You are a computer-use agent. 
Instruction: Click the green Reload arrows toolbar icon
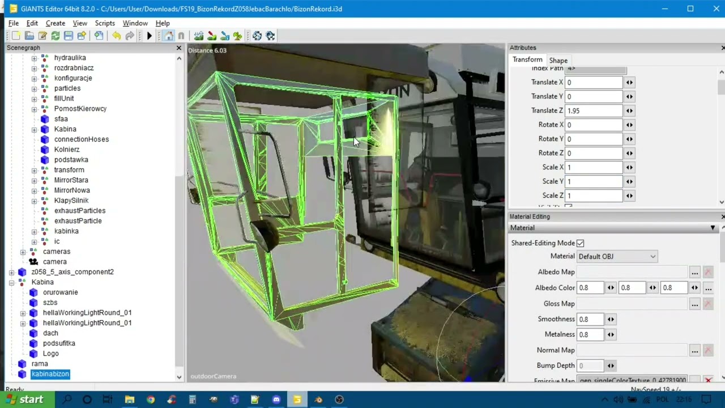point(56,36)
